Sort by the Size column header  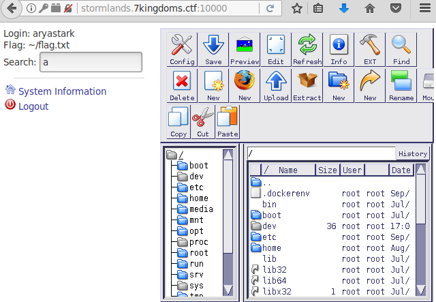click(x=328, y=170)
